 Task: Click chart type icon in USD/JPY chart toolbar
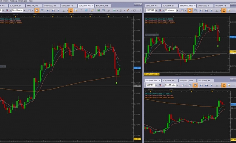point(182,85)
